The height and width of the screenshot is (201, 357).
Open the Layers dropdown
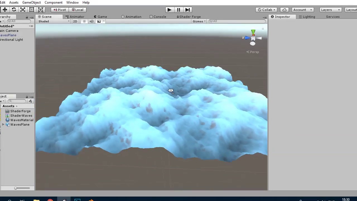[x=331, y=10]
